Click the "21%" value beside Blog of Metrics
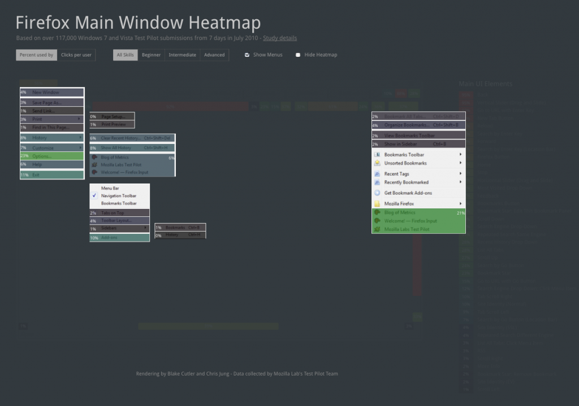 coord(461,213)
